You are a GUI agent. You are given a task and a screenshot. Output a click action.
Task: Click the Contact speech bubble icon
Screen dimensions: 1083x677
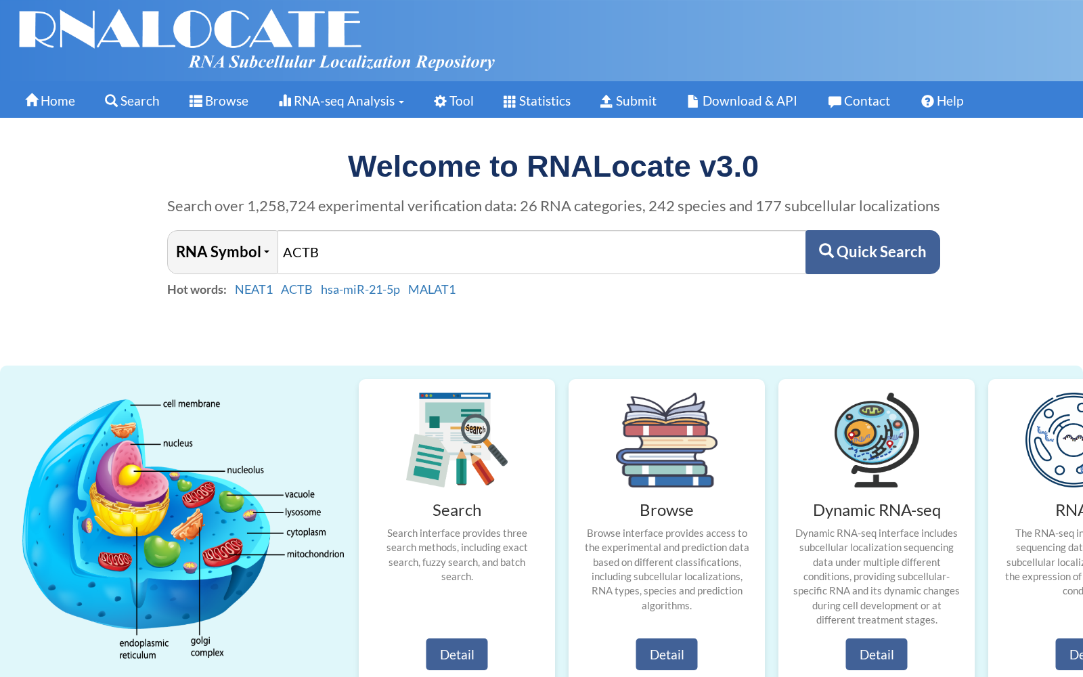pos(835,102)
